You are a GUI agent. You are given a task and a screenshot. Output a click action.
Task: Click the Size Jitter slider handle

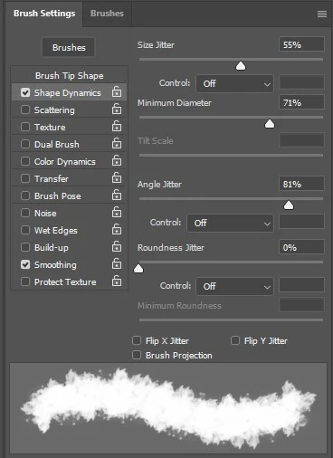coord(241,66)
